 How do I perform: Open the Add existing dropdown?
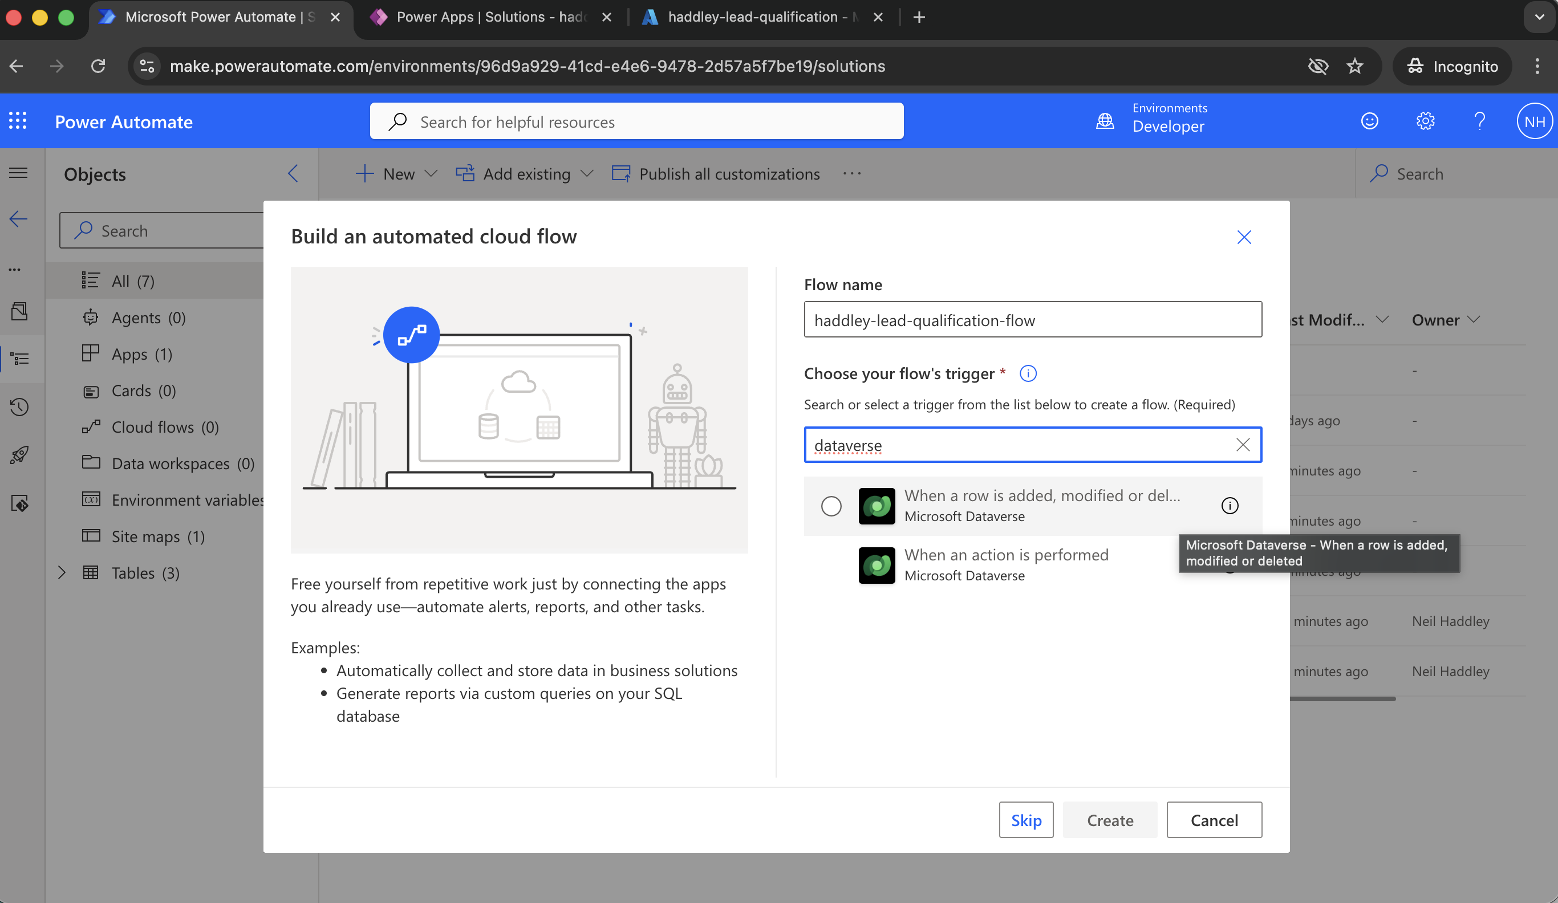[587, 174]
